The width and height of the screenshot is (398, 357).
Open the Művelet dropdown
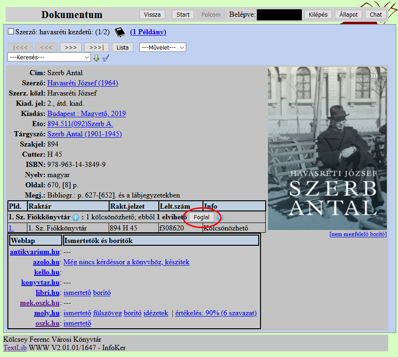pos(163,47)
